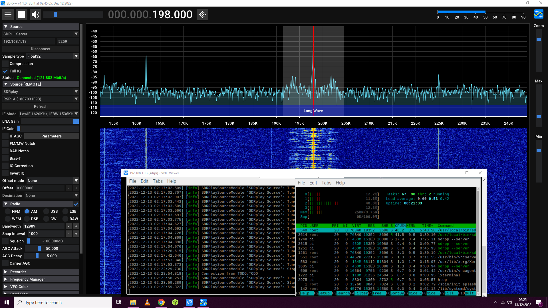Click the server IP address field
This screenshot has width=548, height=308.
click(29, 41)
